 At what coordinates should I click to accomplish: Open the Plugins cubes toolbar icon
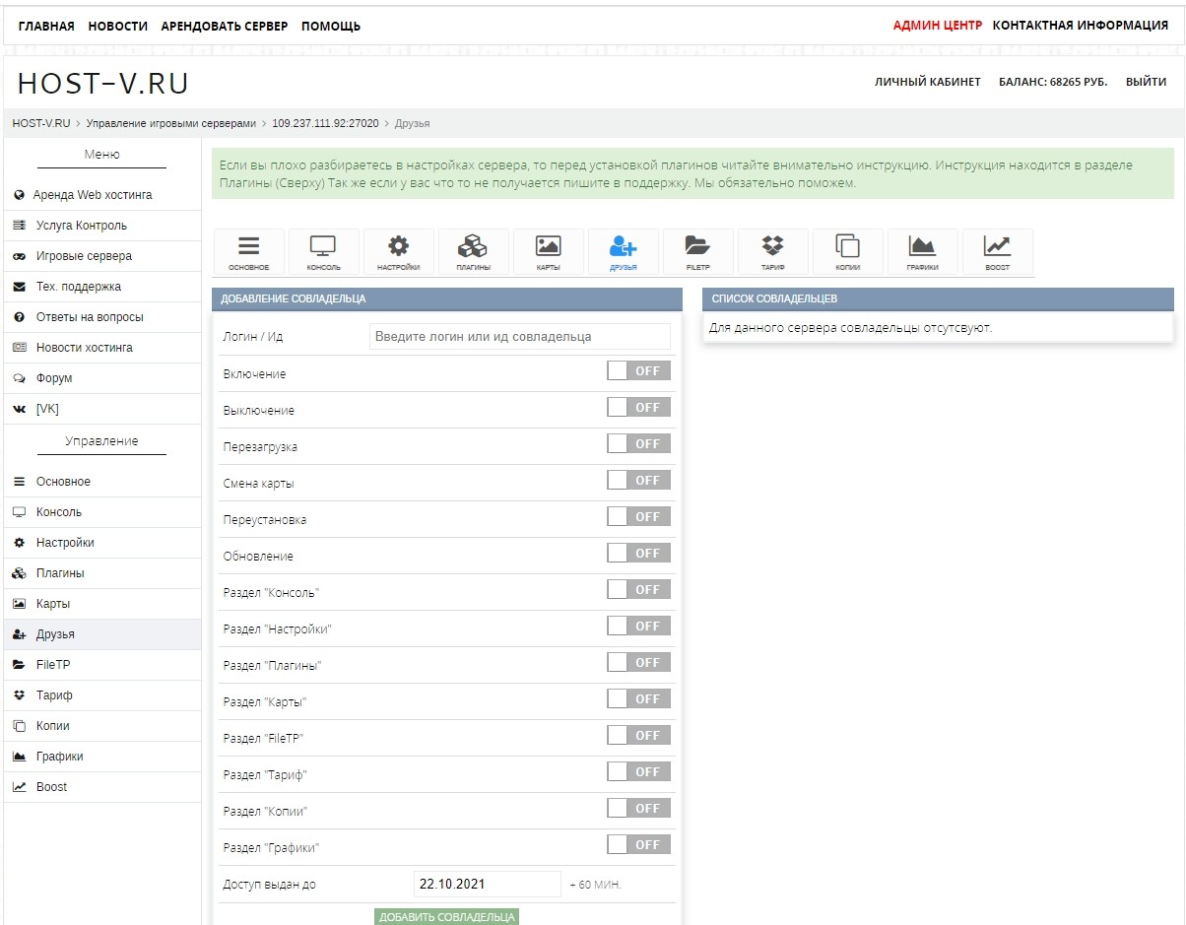pyautogui.click(x=473, y=252)
